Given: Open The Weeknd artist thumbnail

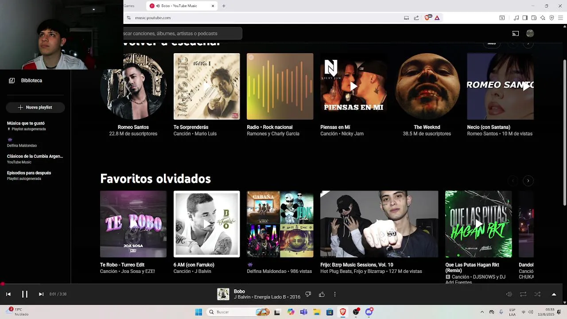Looking at the screenshot, I should (427, 86).
